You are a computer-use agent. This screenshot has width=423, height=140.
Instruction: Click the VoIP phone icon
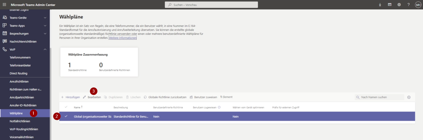pyautogui.click(x=5, y=49)
